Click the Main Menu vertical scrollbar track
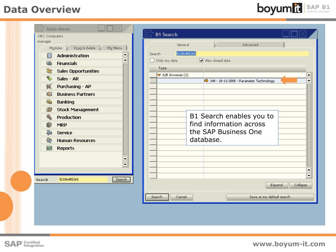336x252 pixels. [x=125, y=109]
